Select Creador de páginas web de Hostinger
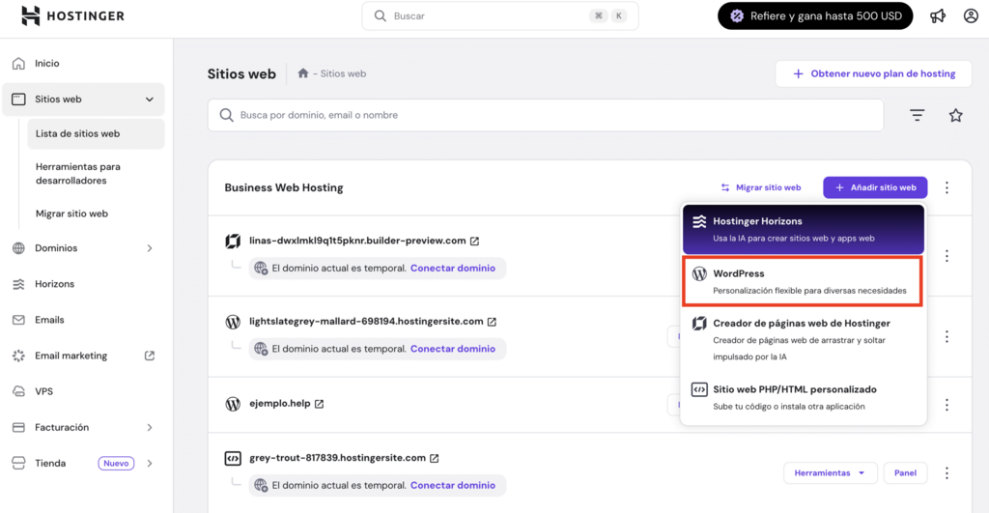The height and width of the screenshot is (513, 989). click(x=803, y=339)
